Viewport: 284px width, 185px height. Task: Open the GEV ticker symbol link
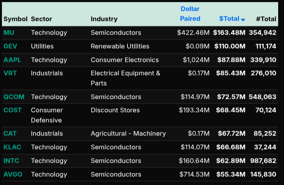coord(10,46)
